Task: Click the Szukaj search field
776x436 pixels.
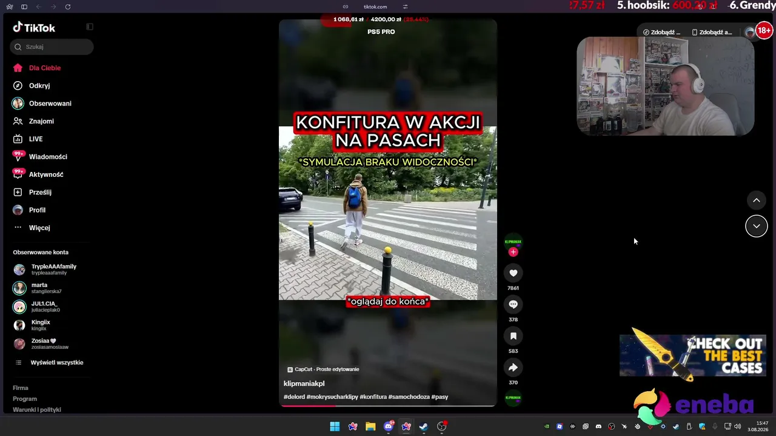Action: pyautogui.click(x=52, y=47)
